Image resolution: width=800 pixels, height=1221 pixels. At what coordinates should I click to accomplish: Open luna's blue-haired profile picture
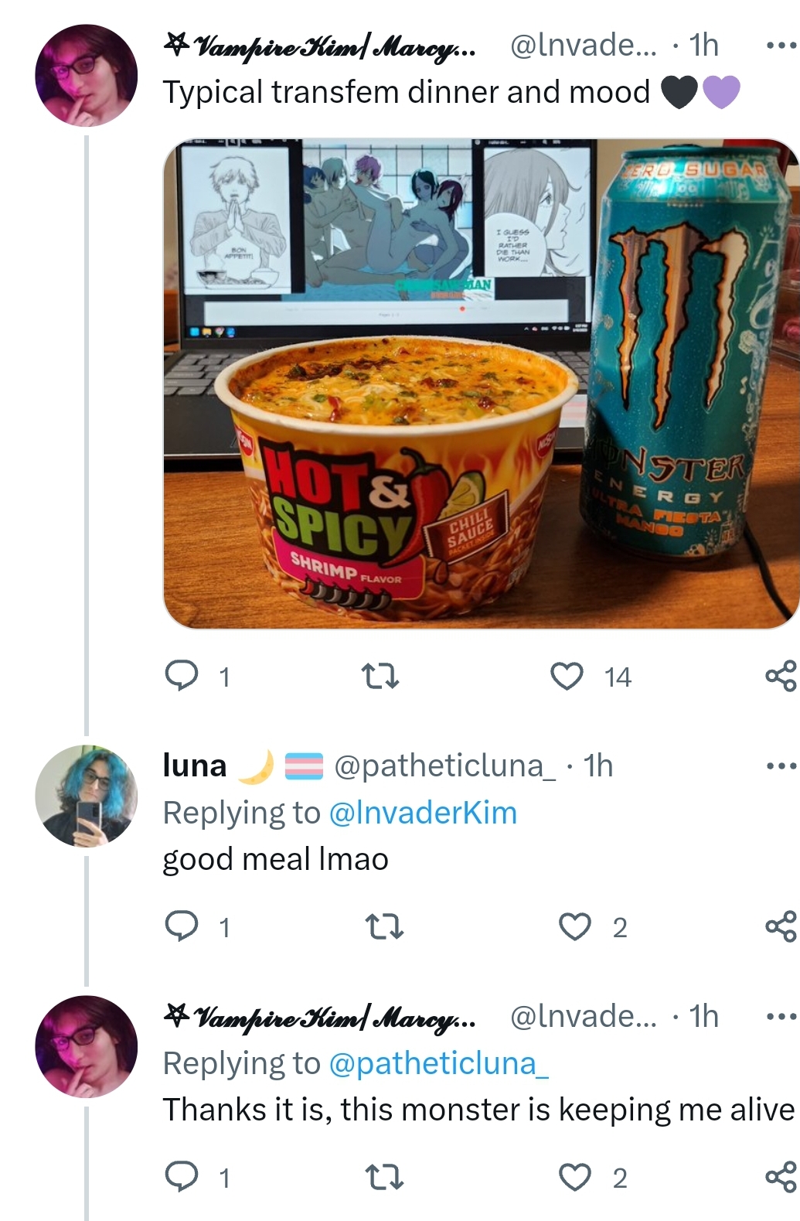click(87, 796)
